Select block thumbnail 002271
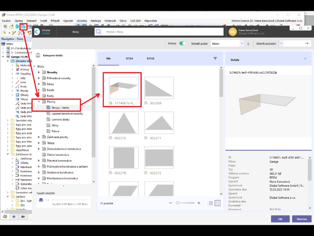Screen dimensions: 314x236 point(159,123)
